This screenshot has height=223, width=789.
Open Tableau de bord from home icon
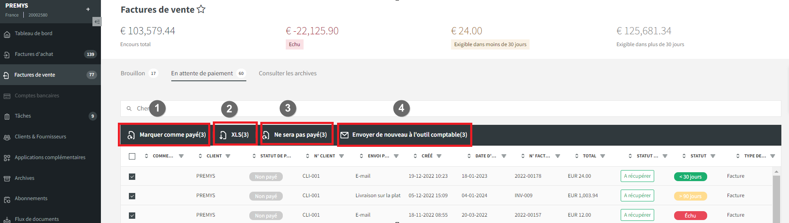tap(7, 34)
